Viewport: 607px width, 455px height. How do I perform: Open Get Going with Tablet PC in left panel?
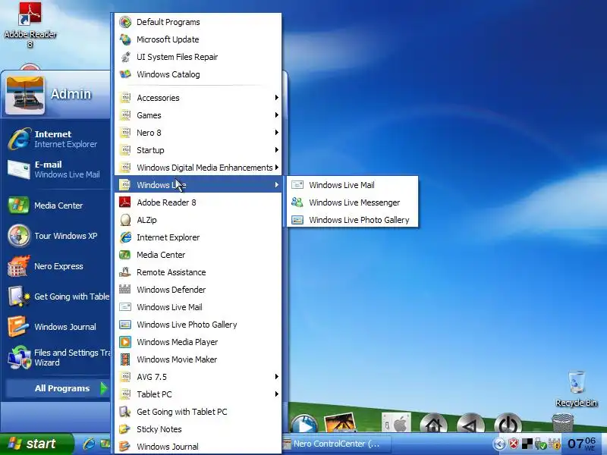(58, 297)
